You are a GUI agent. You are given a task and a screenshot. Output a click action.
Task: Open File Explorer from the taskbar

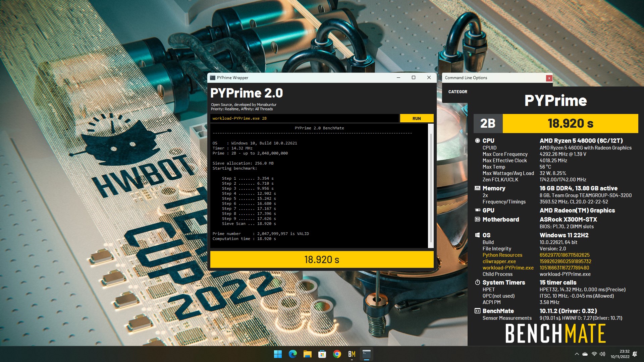click(307, 354)
